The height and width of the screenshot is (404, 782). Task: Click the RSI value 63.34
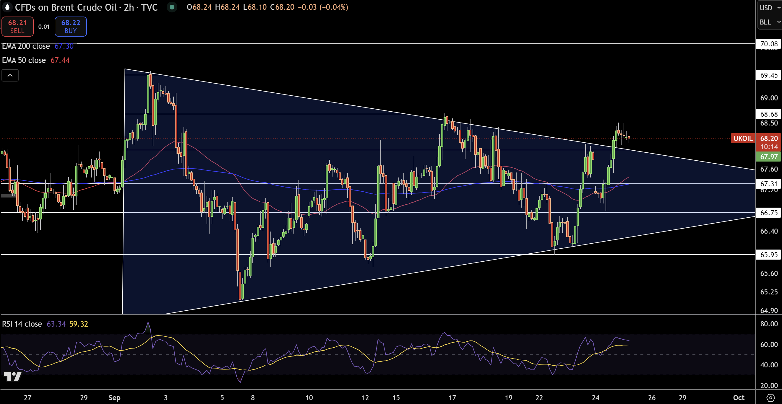point(56,324)
